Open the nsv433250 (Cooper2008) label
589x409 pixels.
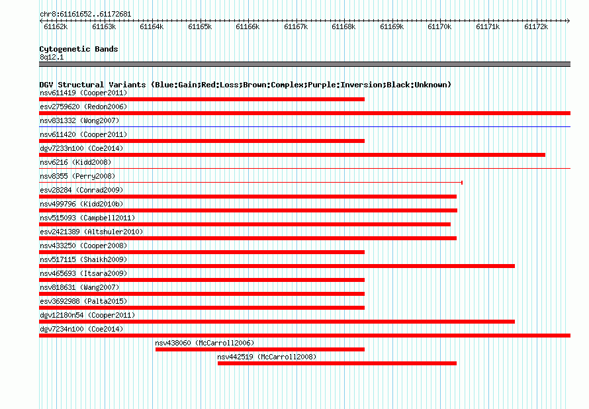83,246
